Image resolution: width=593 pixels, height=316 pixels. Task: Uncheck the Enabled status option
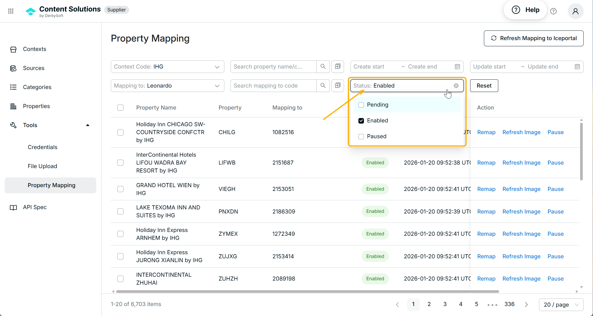361,121
